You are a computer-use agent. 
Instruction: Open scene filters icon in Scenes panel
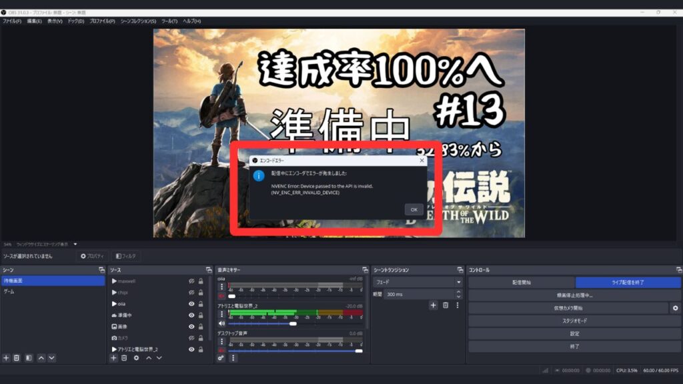[29, 358]
